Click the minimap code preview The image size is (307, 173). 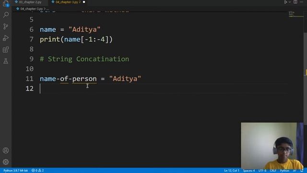tap(295, 14)
